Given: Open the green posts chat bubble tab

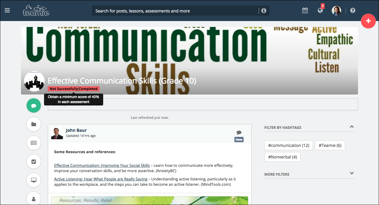Looking at the screenshot, I should click(x=34, y=105).
